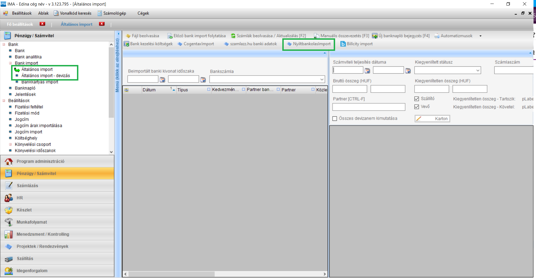Screen dimensions: 536x278
Task: Click the NyiltbankolasImport toolbar button
Action: [309, 44]
